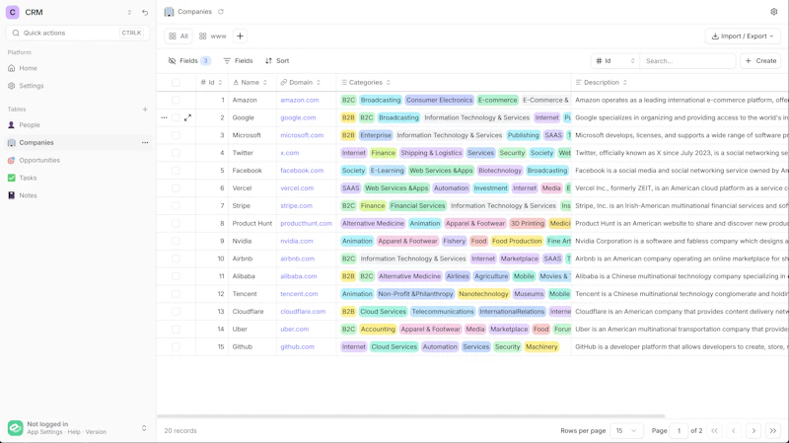The width and height of the screenshot is (789, 443).
Task: Expand the account menu chevron
Action: coord(144,428)
